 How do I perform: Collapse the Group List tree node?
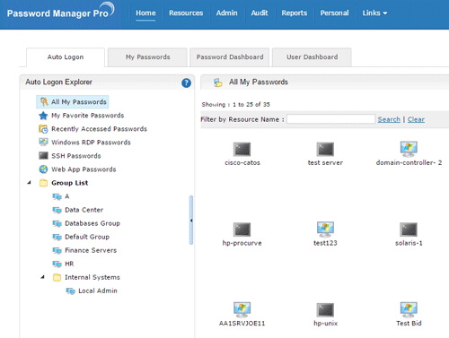(30, 182)
